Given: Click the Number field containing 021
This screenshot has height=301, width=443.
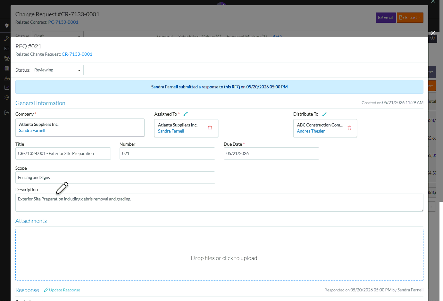Looking at the screenshot, I should [167, 153].
